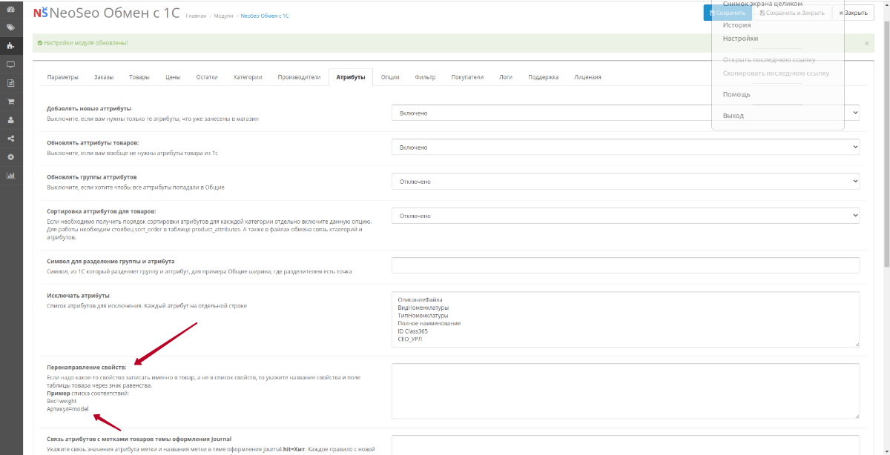
Task: Open the customers user icon in sidebar
Action: 11,120
